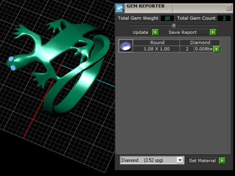Click the Save Report label

tap(182, 32)
